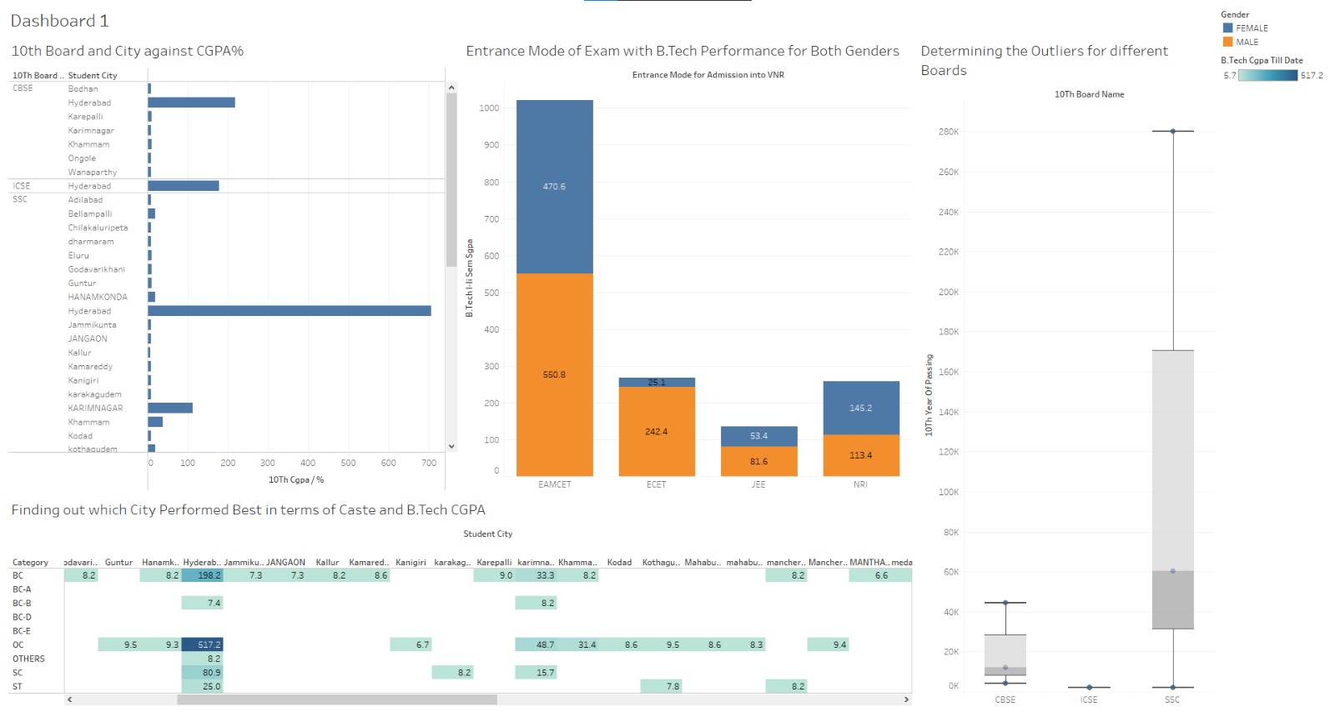Click the right arrow of the caste table scrollbar
Screen dimensions: 1335x727
(907, 699)
